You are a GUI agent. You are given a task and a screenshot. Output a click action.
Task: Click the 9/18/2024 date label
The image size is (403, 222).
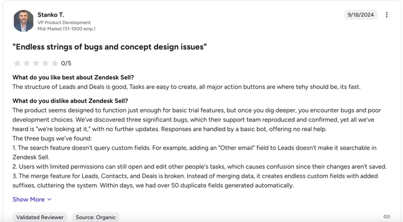click(x=360, y=14)
